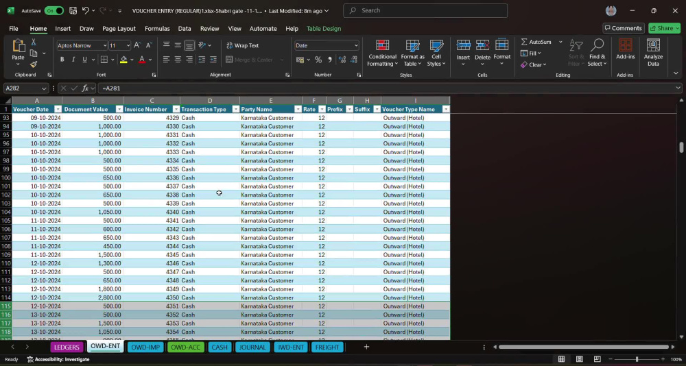
Task: Apply Bold formatting
Action: [62, 60]
